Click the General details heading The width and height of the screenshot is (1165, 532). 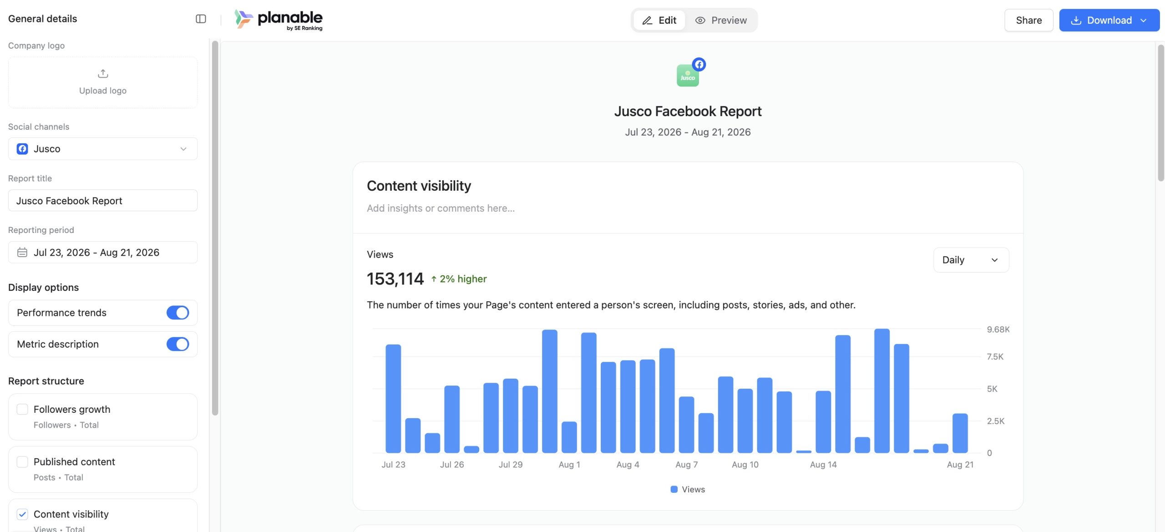click(x=42, y=19)
